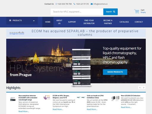Viewport: 152px width, 114px height.
Task: Click the Contact Us label
Action: coord(49,4)
